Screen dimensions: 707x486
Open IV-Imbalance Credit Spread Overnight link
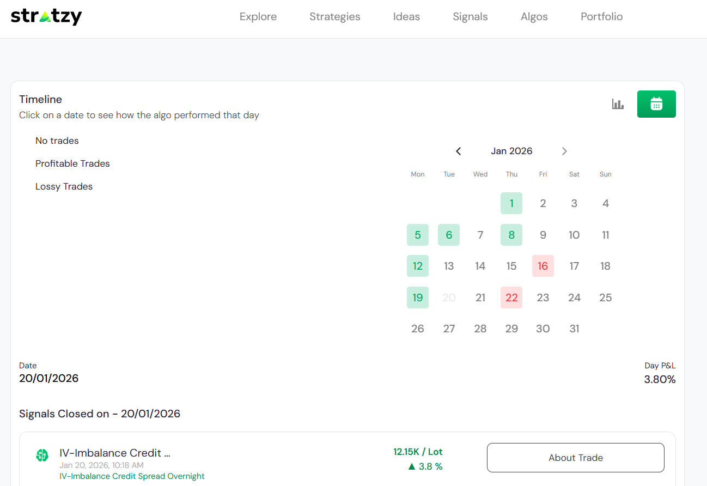pyautogui.click(x=132, y=476)
